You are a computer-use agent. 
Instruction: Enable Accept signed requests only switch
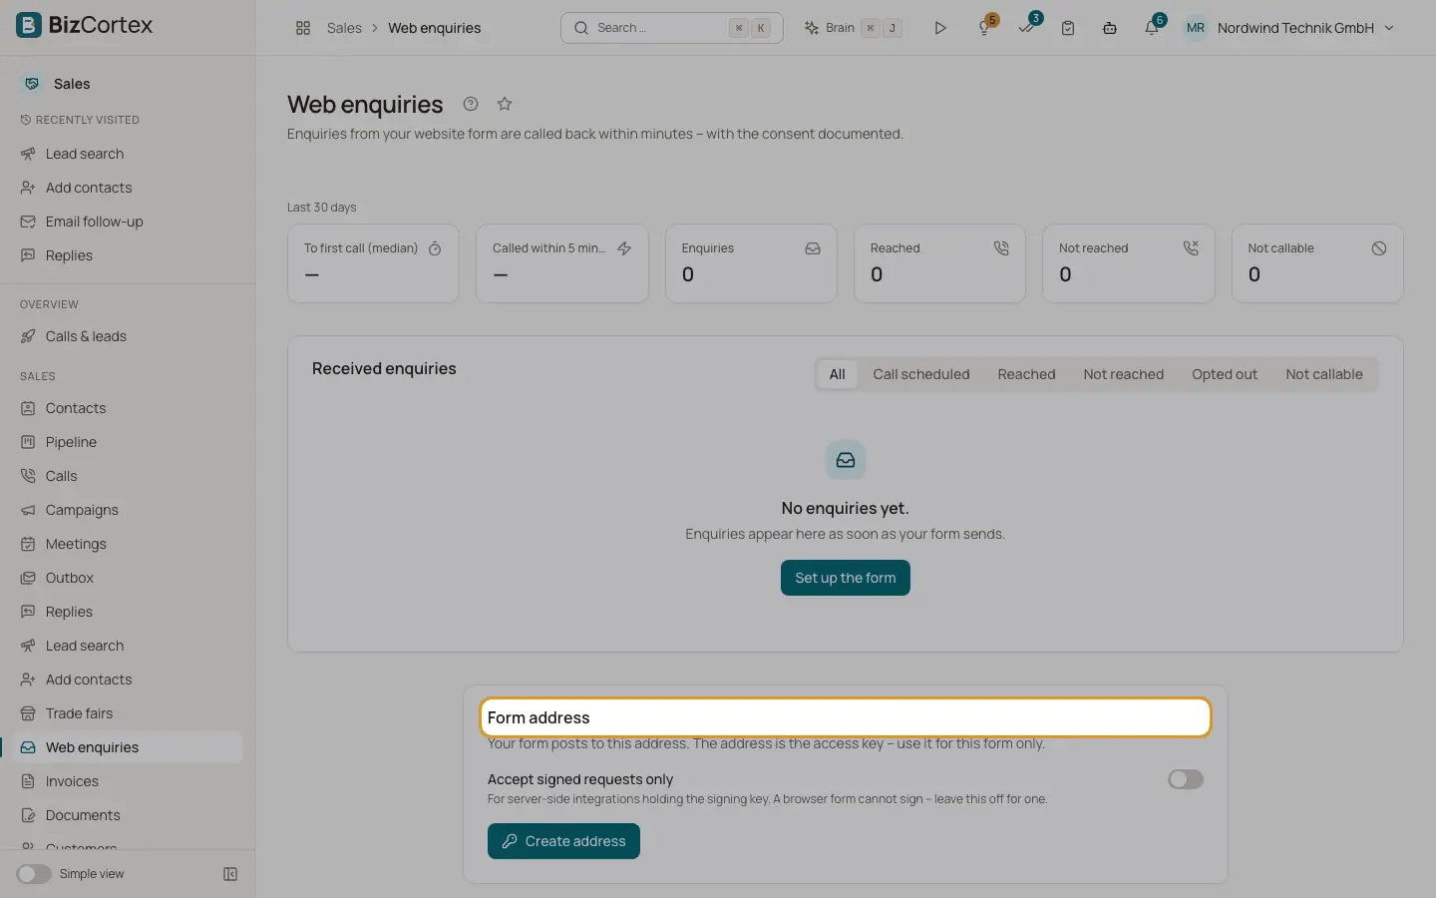tap(1186, 779)
